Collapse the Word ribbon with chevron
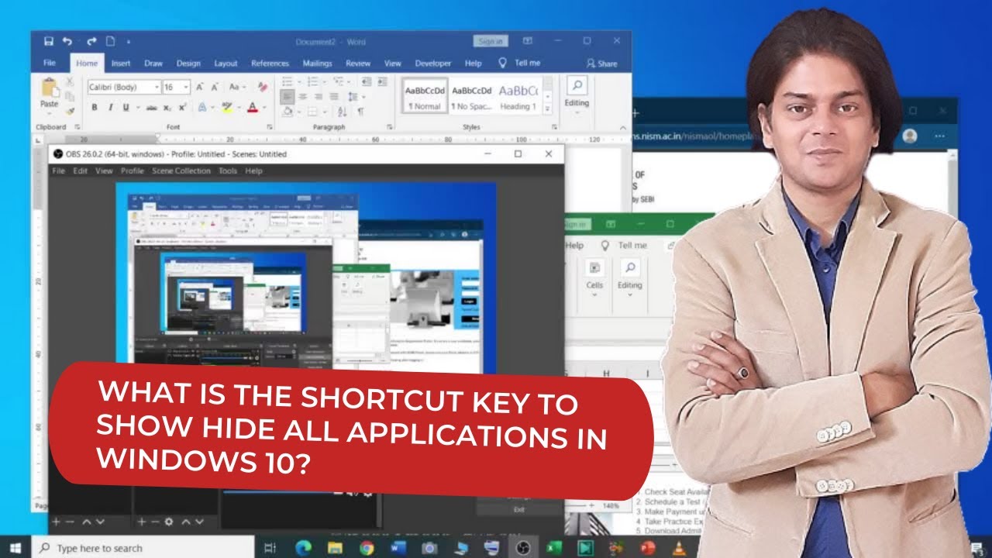The image size is (992, 558). (x=624, y=127)
